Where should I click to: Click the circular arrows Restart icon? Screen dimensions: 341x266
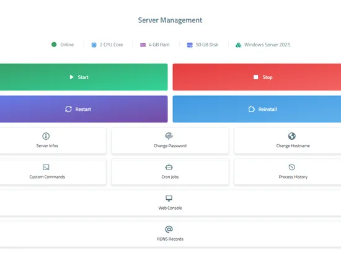(x=68, y=109)
